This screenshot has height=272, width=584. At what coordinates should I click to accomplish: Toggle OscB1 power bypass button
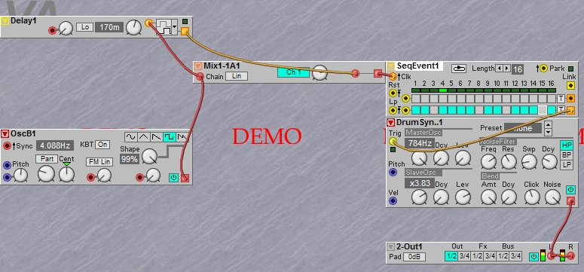coord(173,178)
